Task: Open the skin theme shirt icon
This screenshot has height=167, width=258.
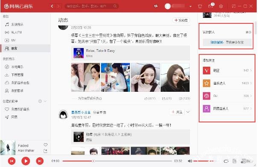Action: (200, 6)
